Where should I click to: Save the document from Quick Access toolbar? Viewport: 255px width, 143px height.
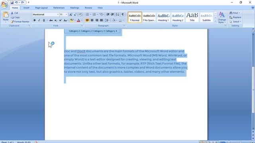coord(12,3)
